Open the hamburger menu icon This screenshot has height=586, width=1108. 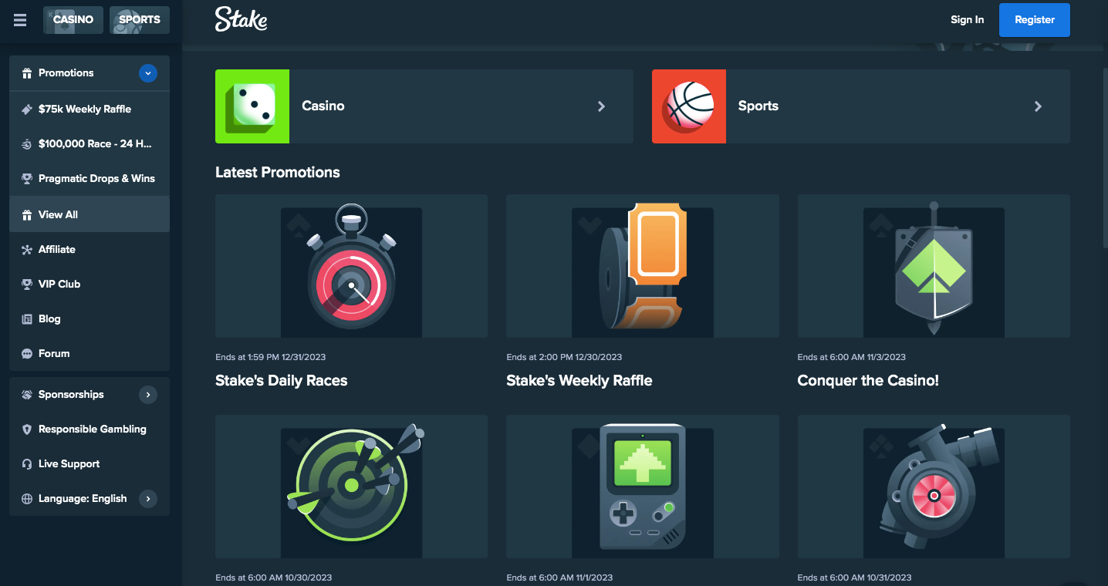20,20
